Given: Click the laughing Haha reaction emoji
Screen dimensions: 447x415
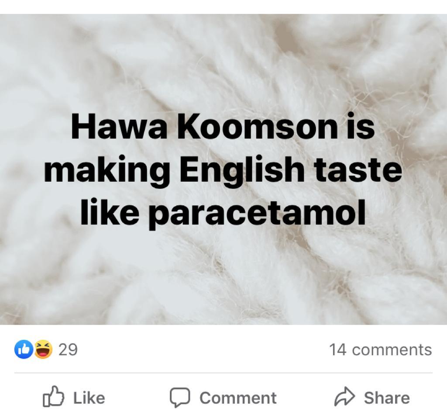Looking at the screenshot, I should [44, 349].
